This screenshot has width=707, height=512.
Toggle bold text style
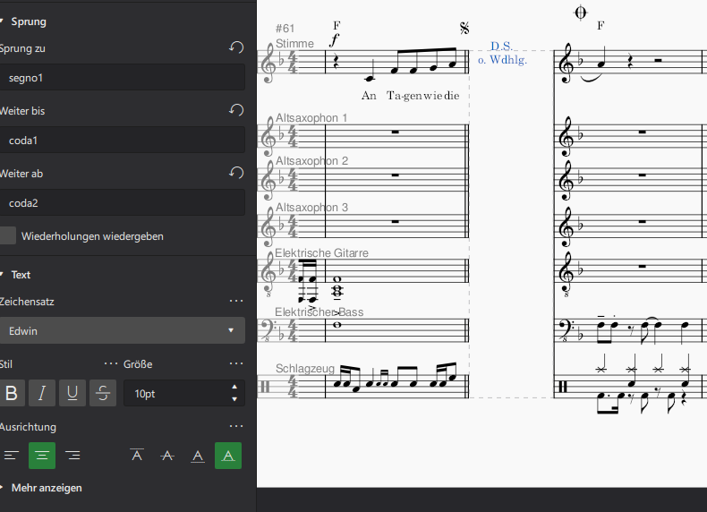pyautogui.click(x=12, y=393)
